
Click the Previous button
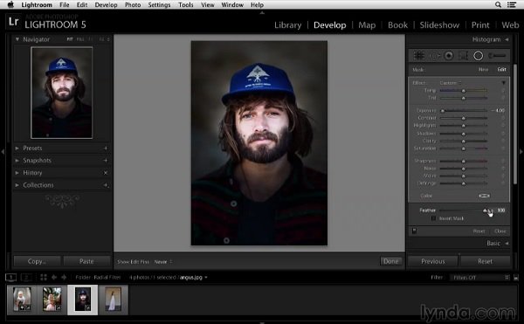click(x=433, y=261)
